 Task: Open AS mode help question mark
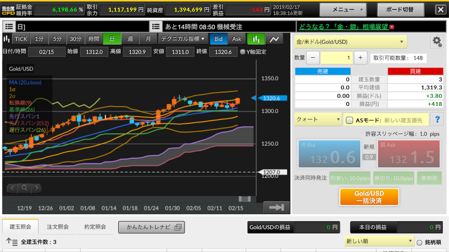pyautogui.click(x=437, y=119)
